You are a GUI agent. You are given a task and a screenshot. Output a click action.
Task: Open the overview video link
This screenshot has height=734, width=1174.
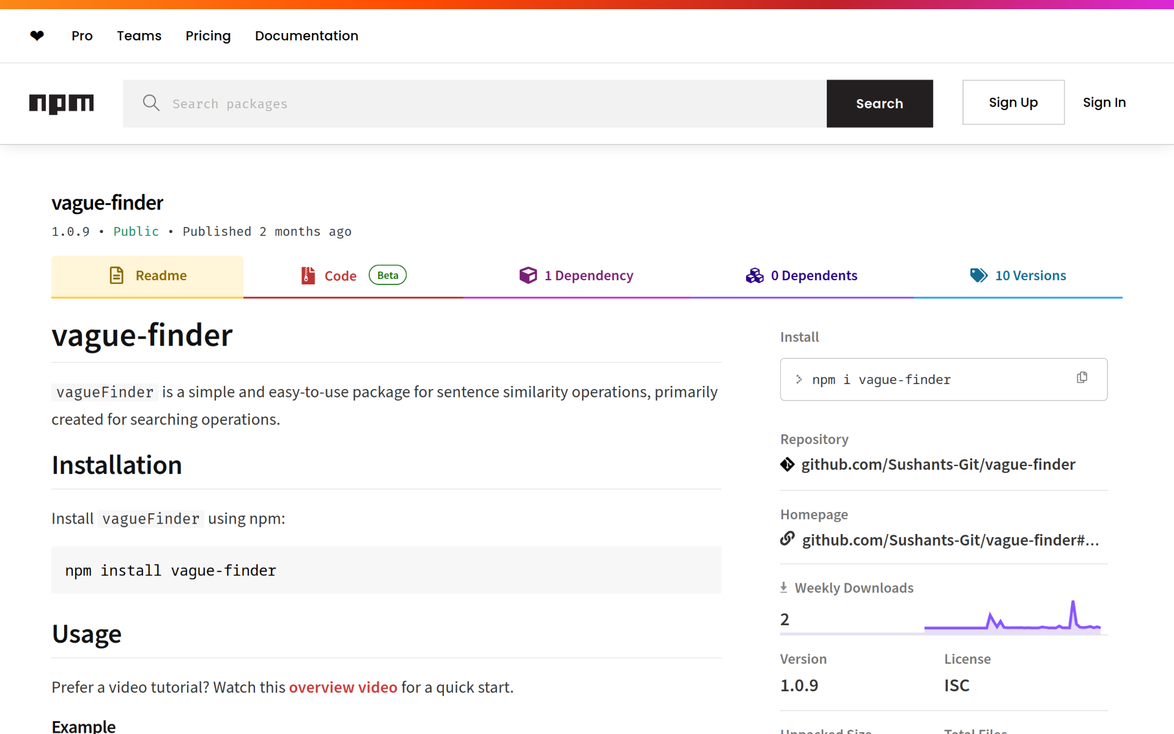click(x=343, y=688)
